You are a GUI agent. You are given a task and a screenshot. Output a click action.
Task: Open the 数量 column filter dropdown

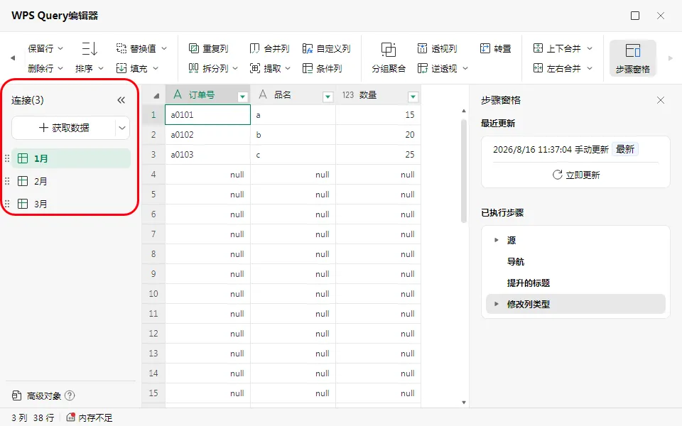click(x=413, y=97)
